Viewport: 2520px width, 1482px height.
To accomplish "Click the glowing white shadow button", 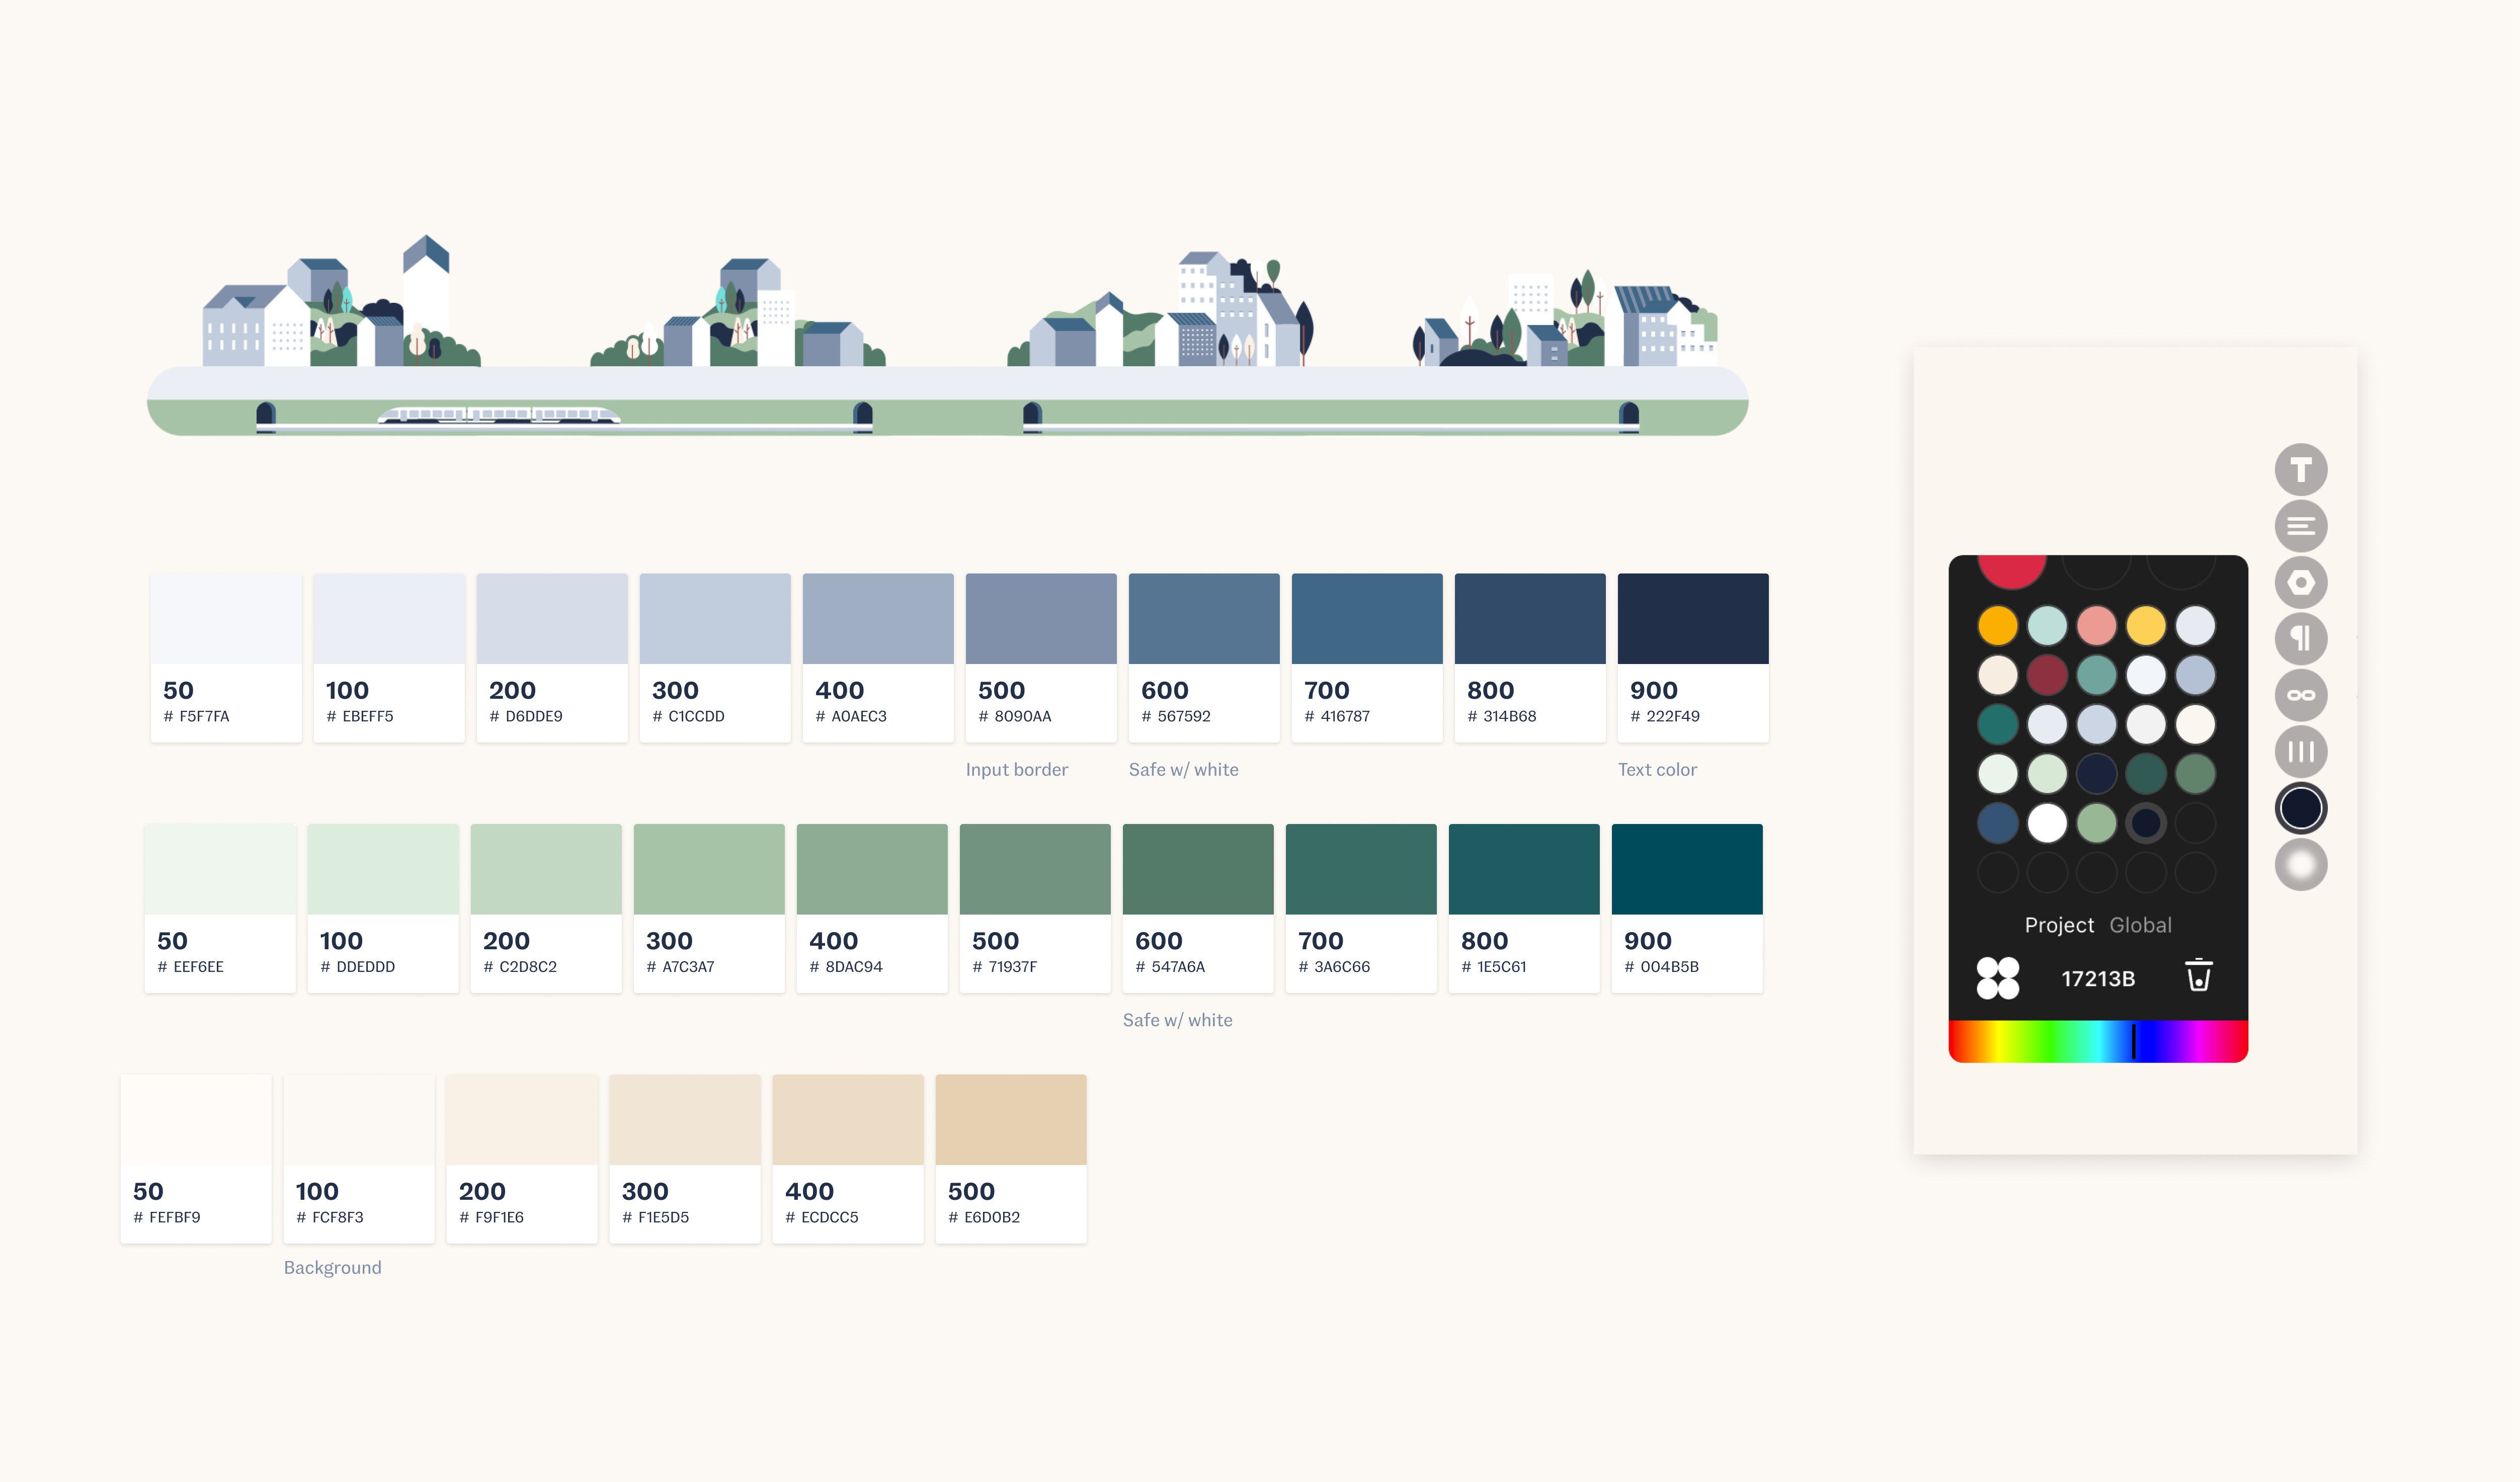I will click(x=2300, y=864).
